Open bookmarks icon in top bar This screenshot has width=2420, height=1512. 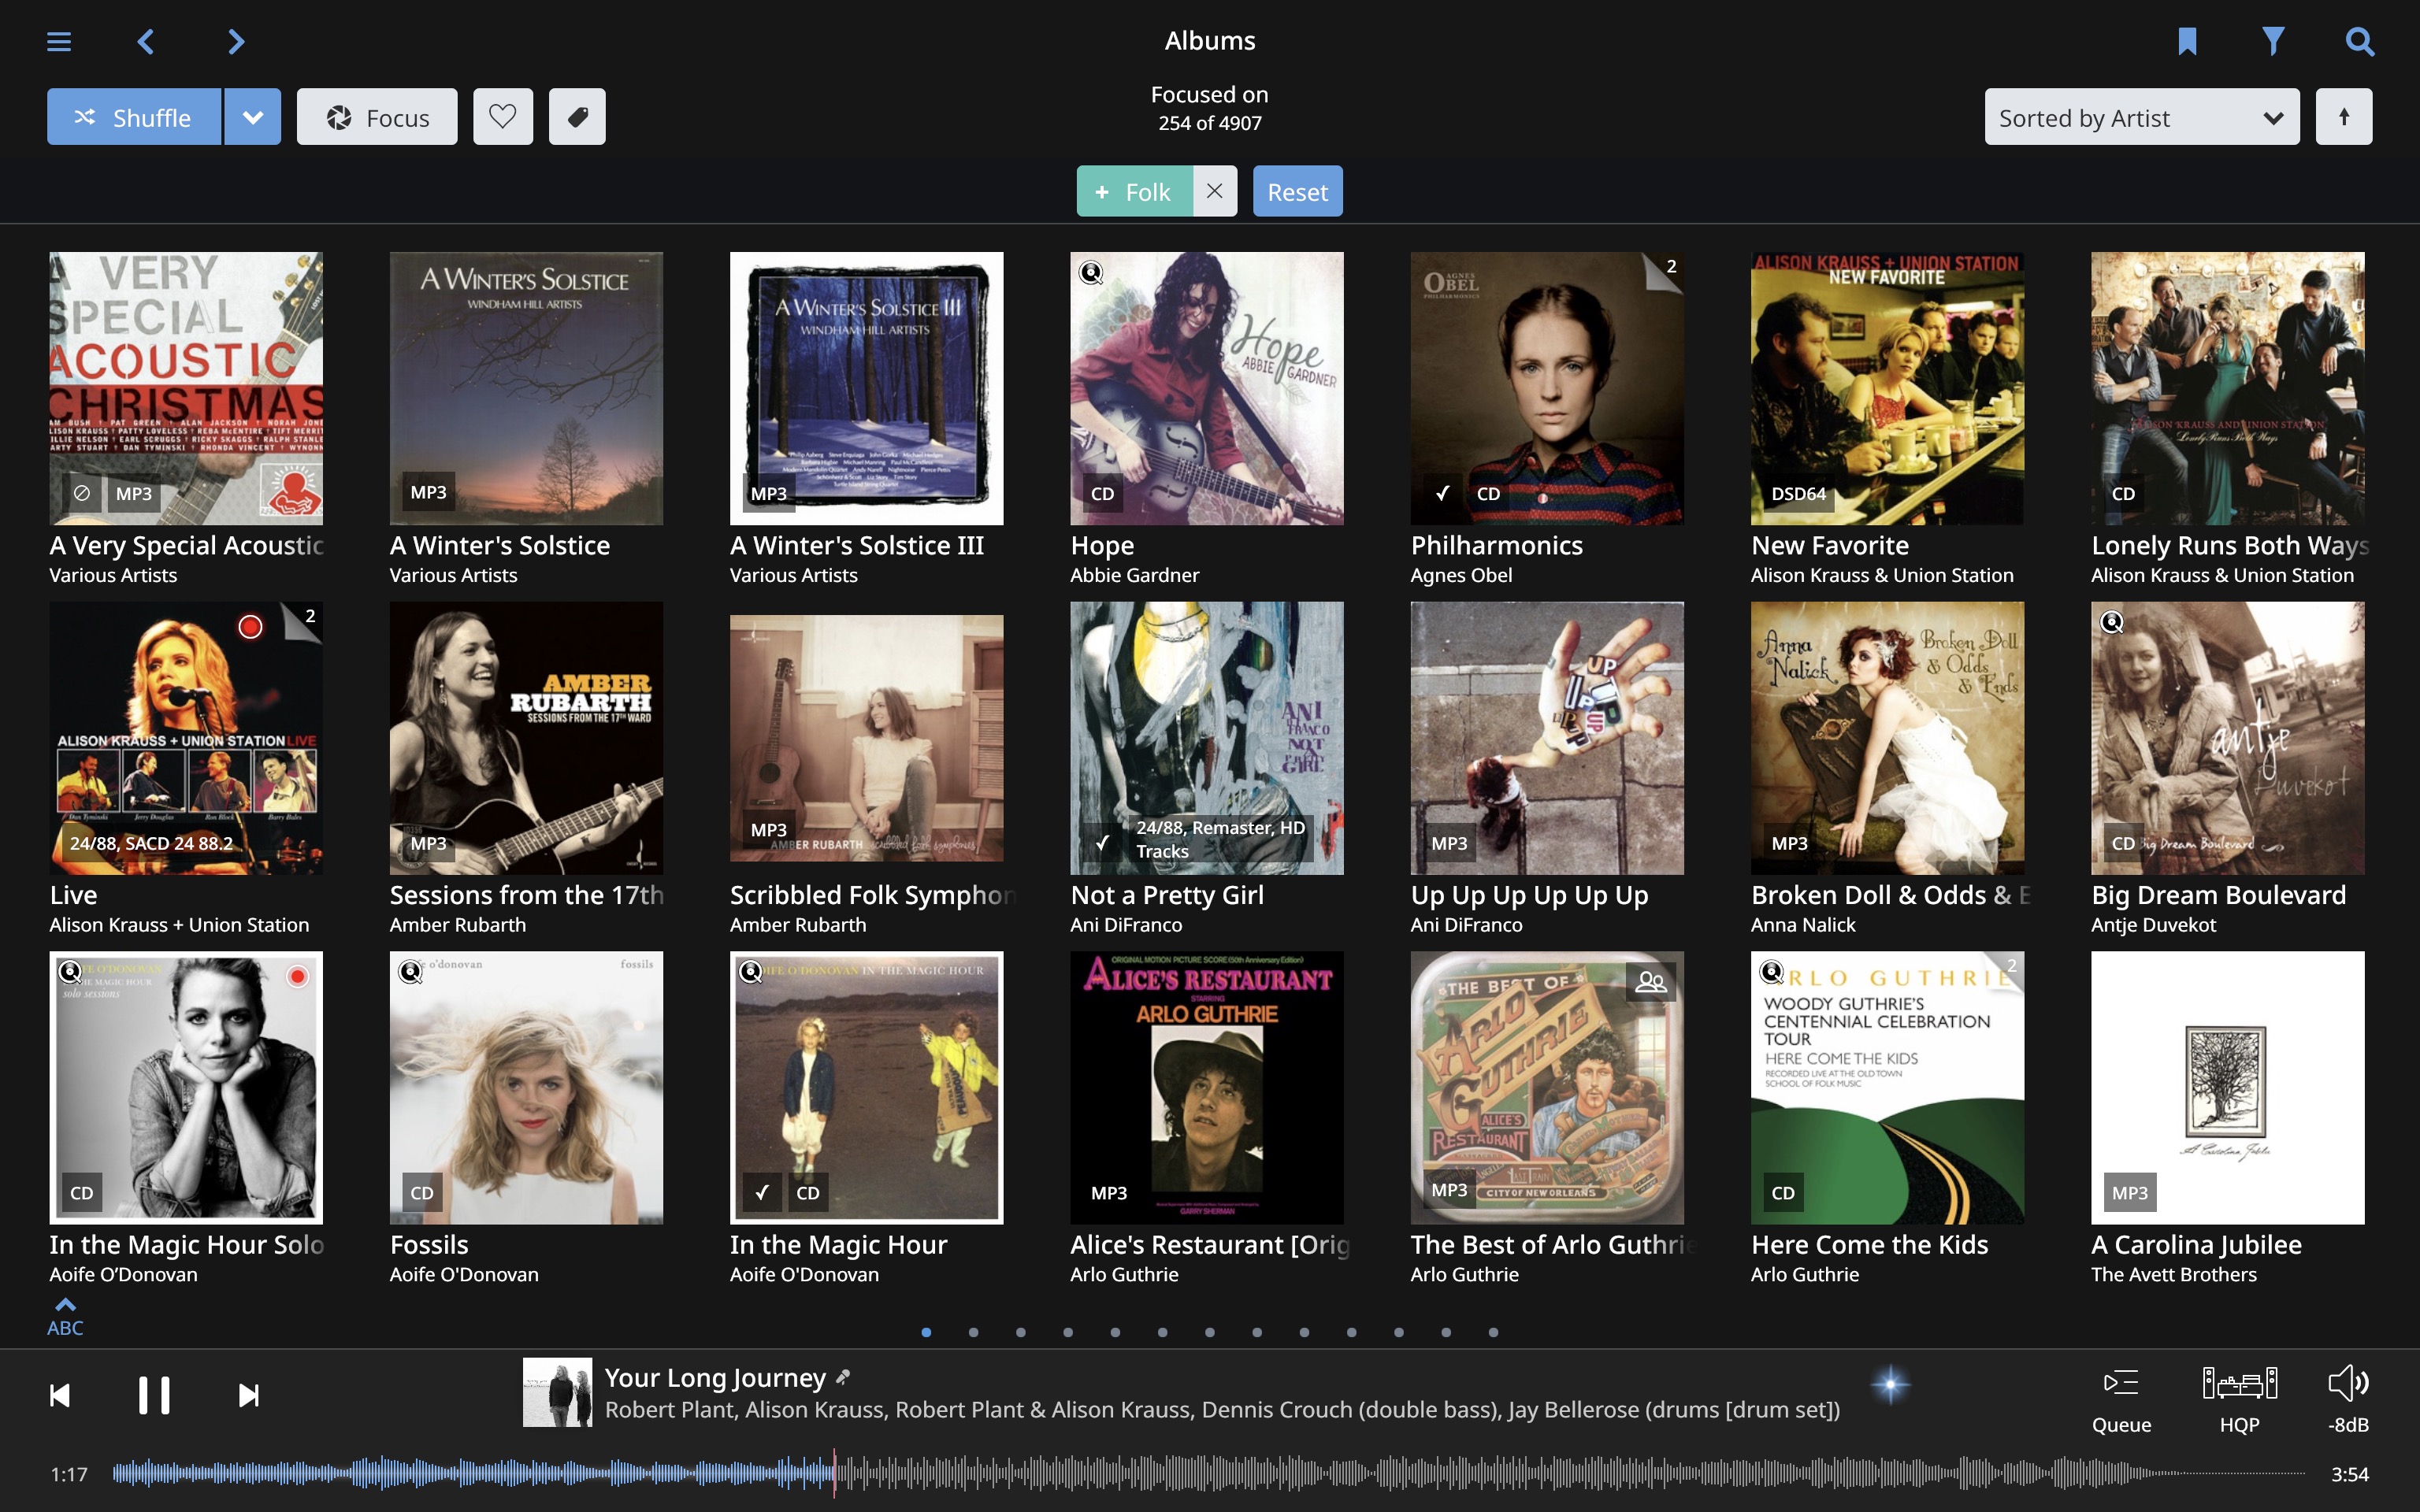(x=2187, y=41)
